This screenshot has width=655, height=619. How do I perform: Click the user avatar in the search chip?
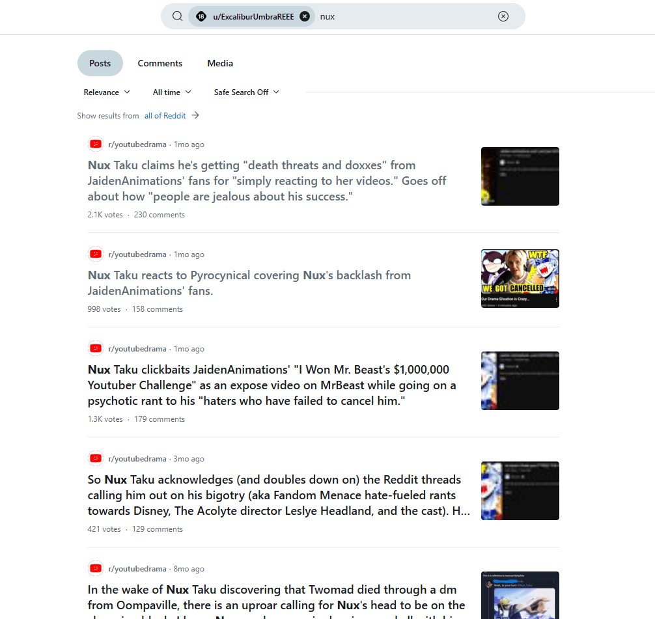tap(201, 16)
